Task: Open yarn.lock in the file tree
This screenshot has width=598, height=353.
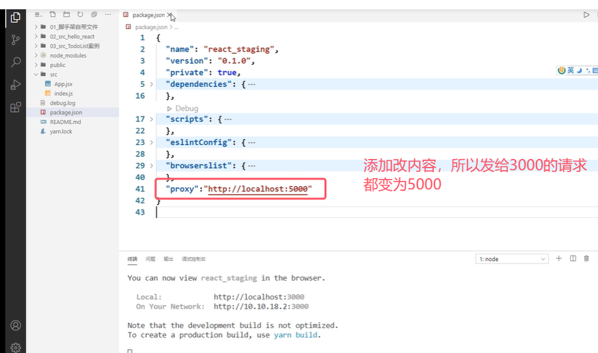Action: click(x=61, y=132)
